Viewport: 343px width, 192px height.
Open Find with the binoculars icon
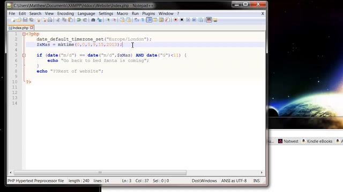tap(93, 20)
